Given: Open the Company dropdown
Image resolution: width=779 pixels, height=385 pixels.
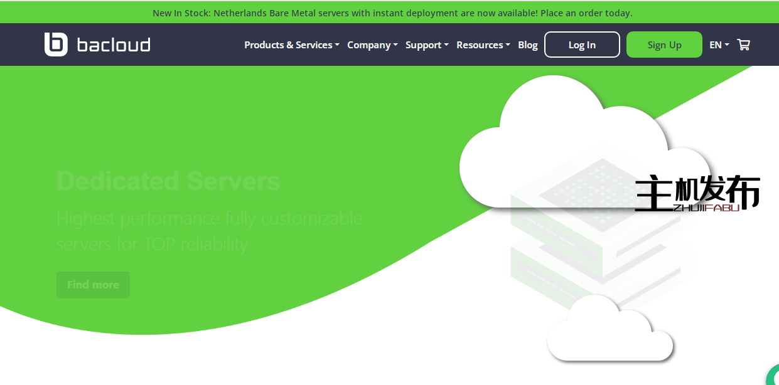Looking at the screenshot, I should pos(372,45).
